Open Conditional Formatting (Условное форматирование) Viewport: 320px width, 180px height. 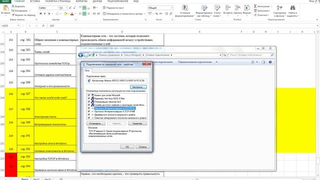185,11
